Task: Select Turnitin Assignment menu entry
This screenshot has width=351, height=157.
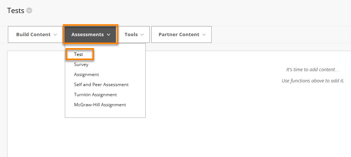Action: tap(96, 95)
